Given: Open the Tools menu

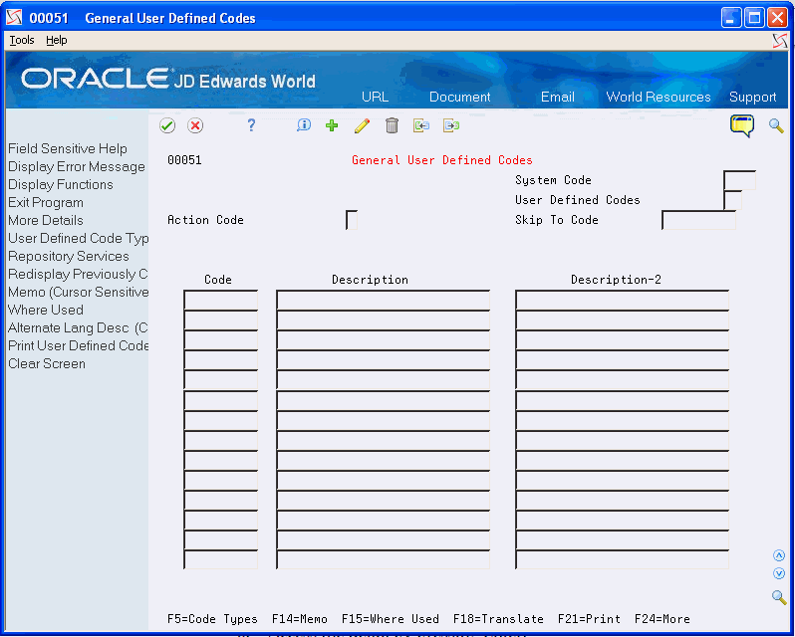Looking at the screenshot, I should pos(22,40).
